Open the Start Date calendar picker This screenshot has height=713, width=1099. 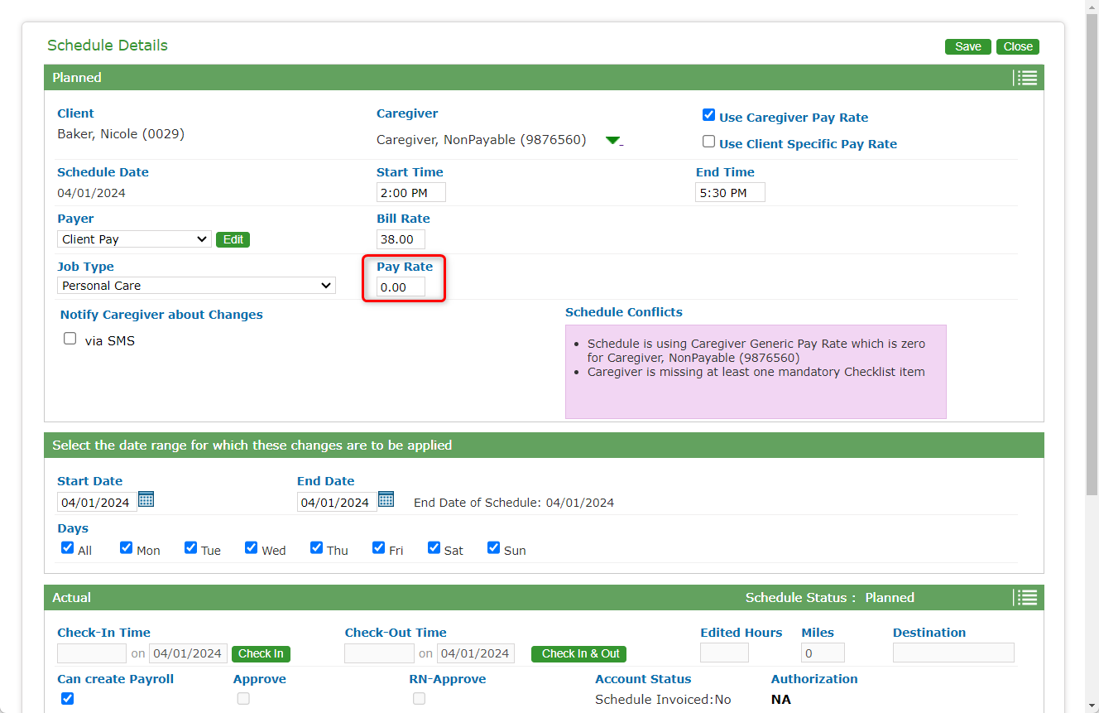(x=146, y=499)
